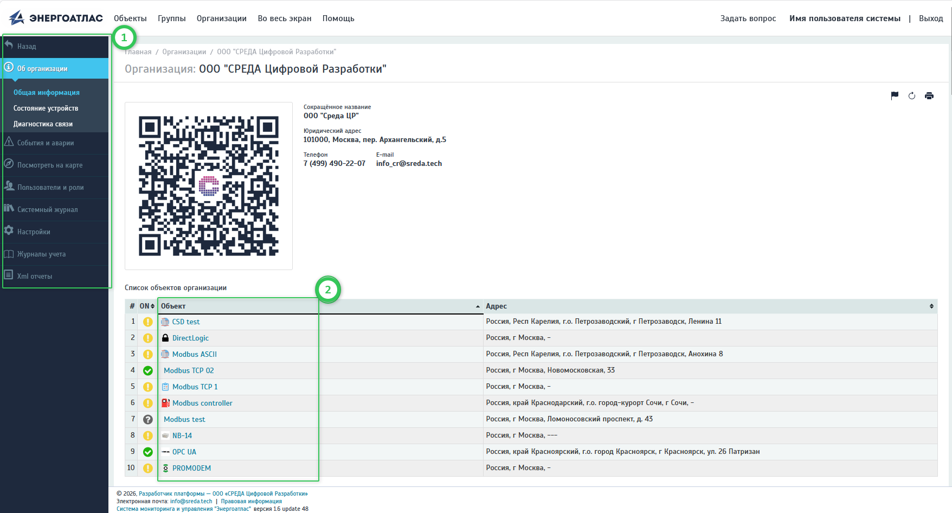952x513 pixels.
Task: Click the Разработчик платформы footer link
Action: pyautogui.click(x=223, y=494)
